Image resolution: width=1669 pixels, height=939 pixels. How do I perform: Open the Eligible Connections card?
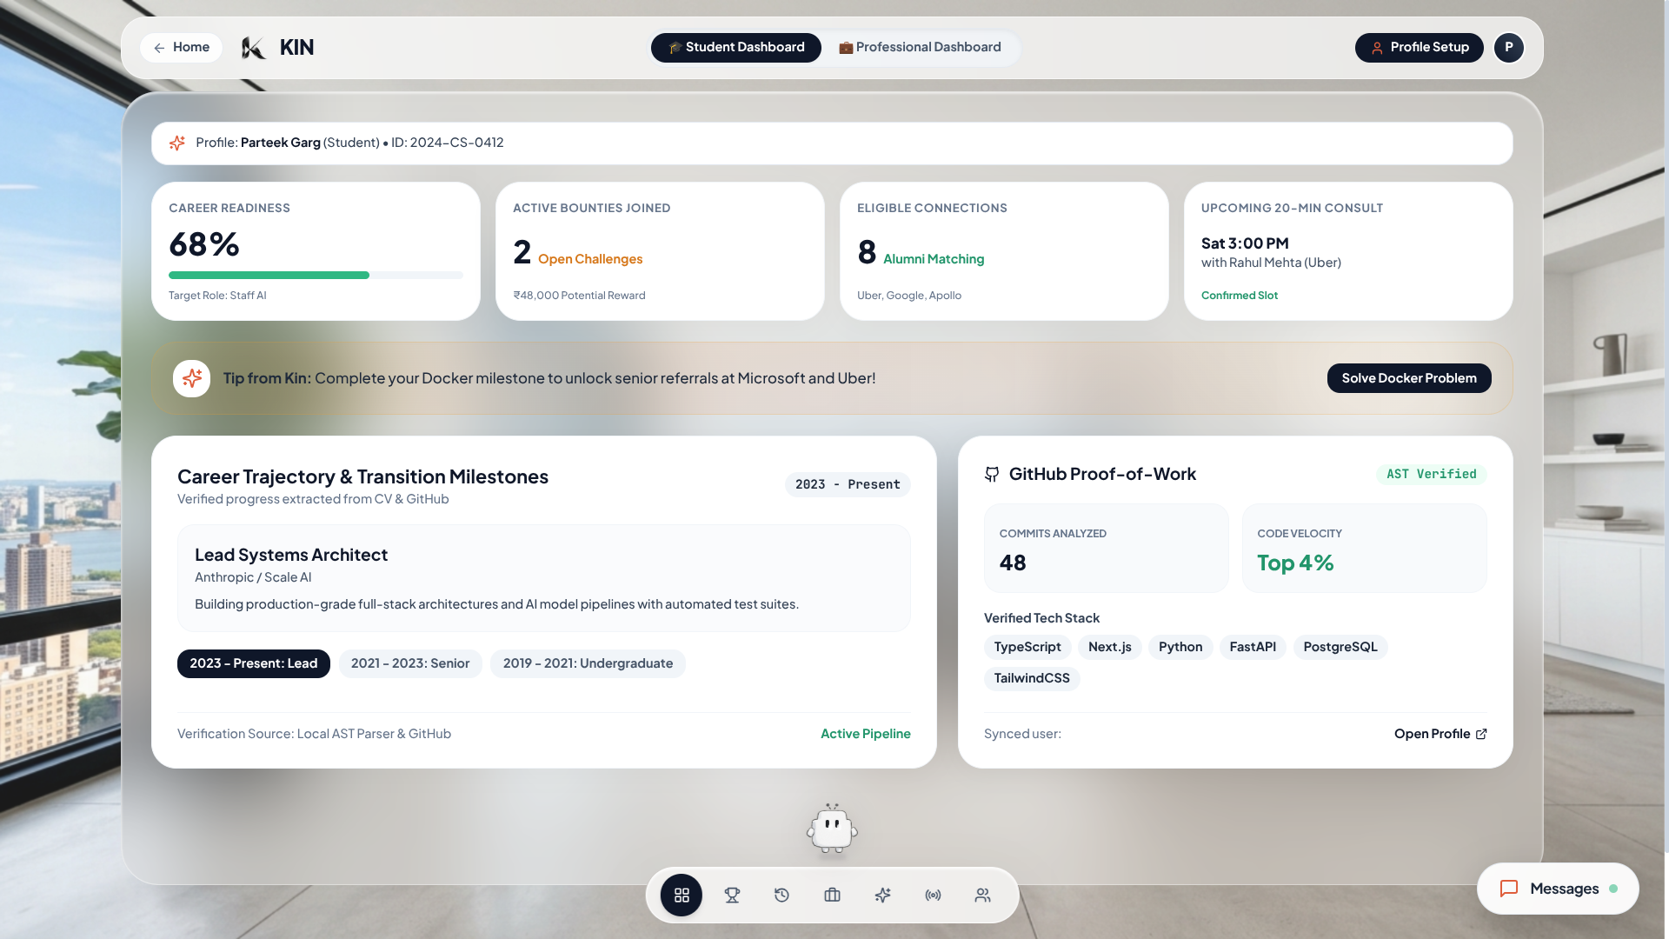click(x=1004, y=251)
